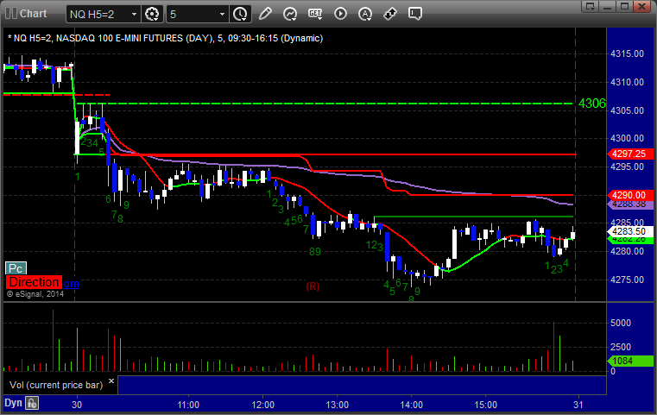Click the red Direction label
Viewport: 657px width, 415px height.
click(34, 282)
